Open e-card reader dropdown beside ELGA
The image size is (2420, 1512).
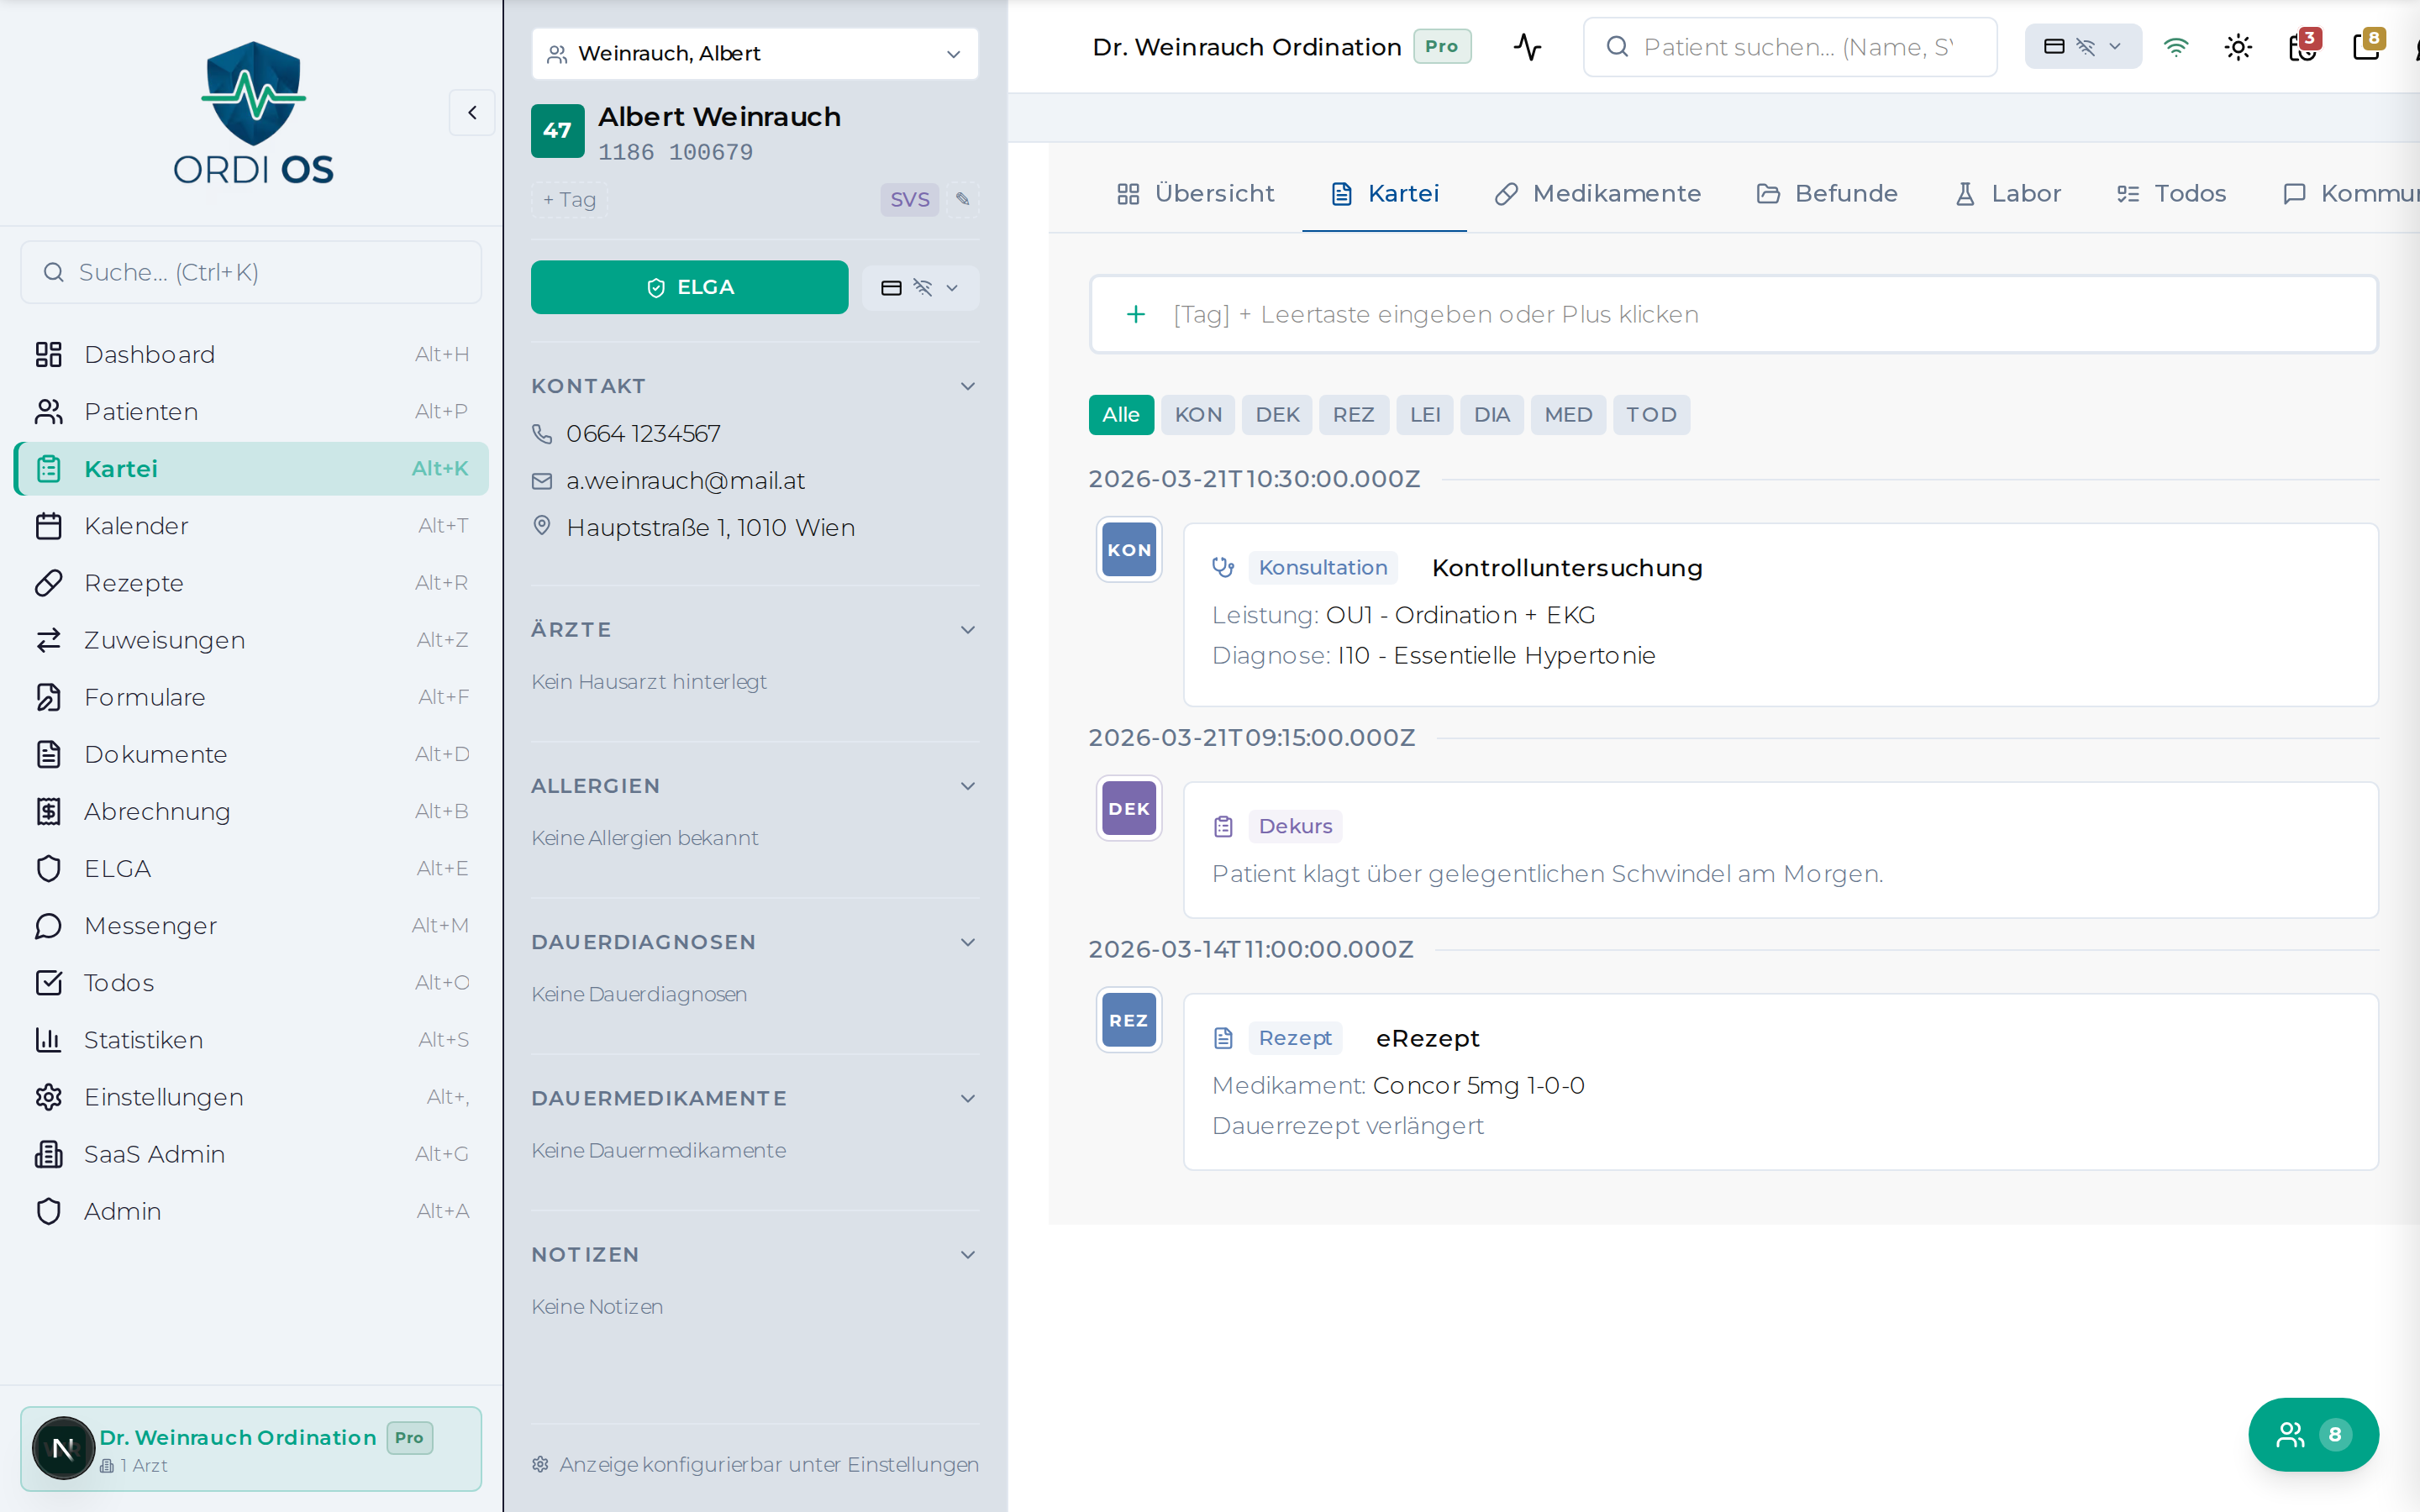920,288
